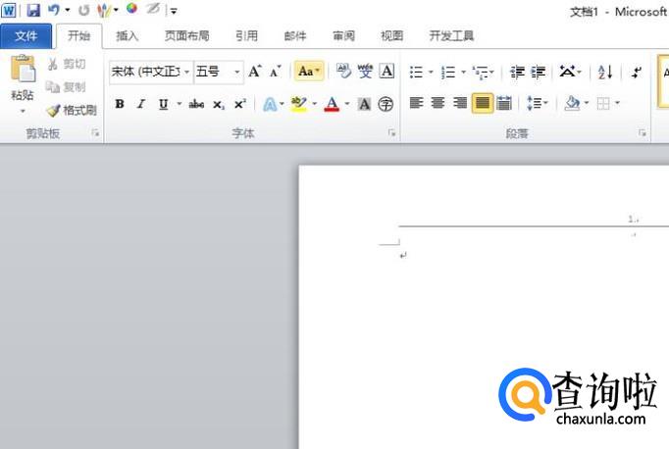Click the Copy (复制) button
Viewport: 669px width, 449px height.
[x=67, y=87]
